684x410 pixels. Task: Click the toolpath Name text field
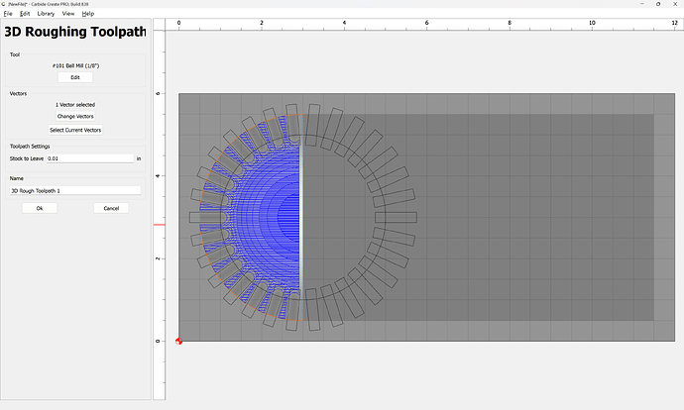tap(75, 190)
